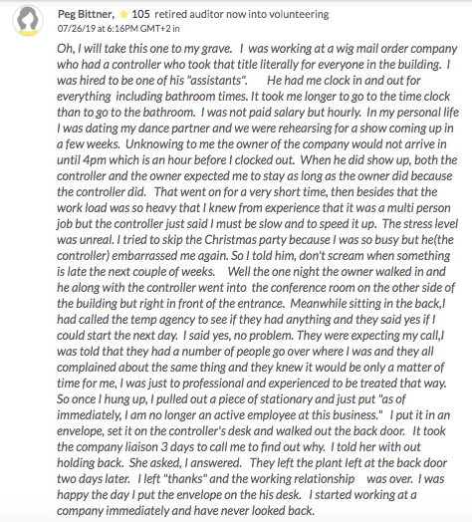Click the yellow star rating icon
The height and width of the screenshot is (522, 472).
tap(123, 14)
